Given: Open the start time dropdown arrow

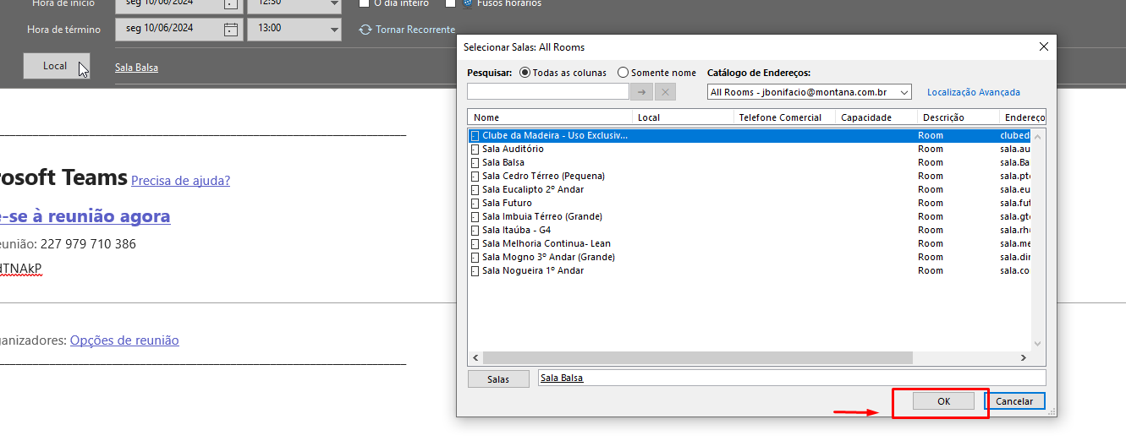Looking at the screenshot, I should pyautogui.click(x=332, y=3).
